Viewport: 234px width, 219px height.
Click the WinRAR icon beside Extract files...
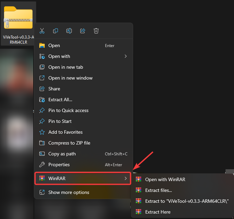click(139, 190)
